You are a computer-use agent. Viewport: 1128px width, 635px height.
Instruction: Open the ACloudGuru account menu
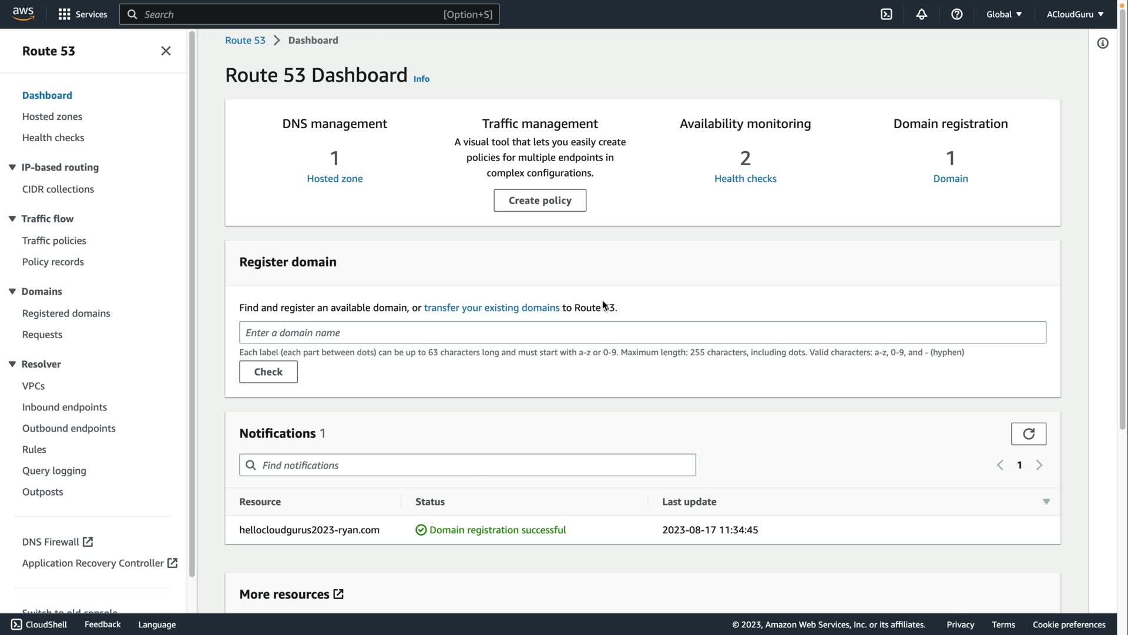(x=1075, y=14)
